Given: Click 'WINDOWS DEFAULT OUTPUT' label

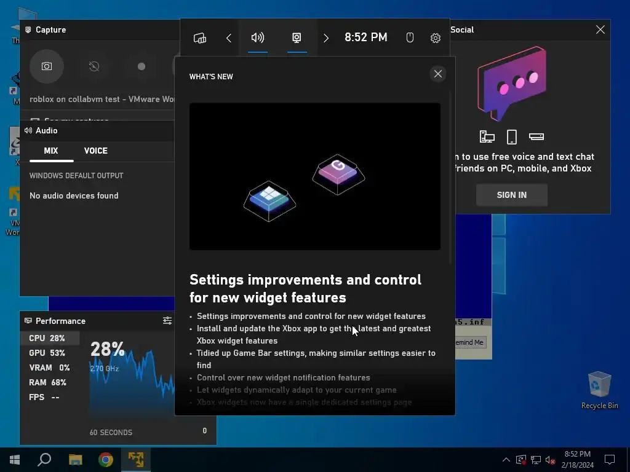Looking at the screenshot, I should point(76,176).
